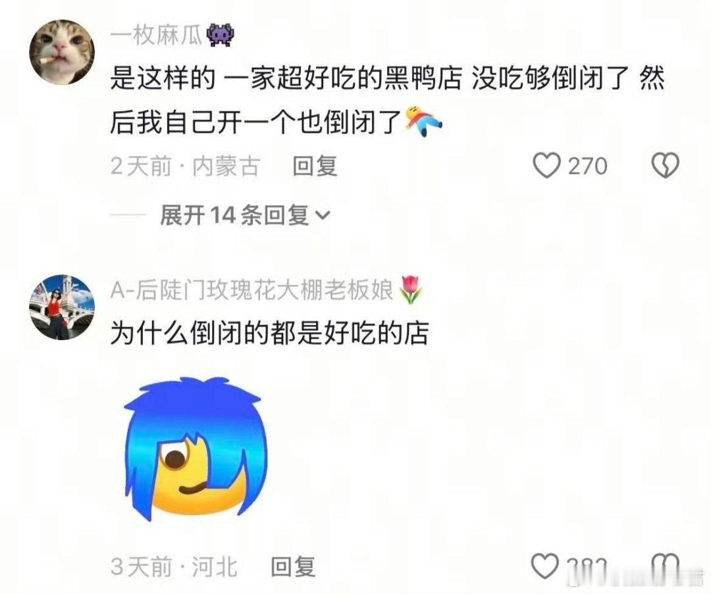Open username A-后陡门玫瑰花大棚老板娘 profile
The image size is (711, 594).
[x=251, y=290]
